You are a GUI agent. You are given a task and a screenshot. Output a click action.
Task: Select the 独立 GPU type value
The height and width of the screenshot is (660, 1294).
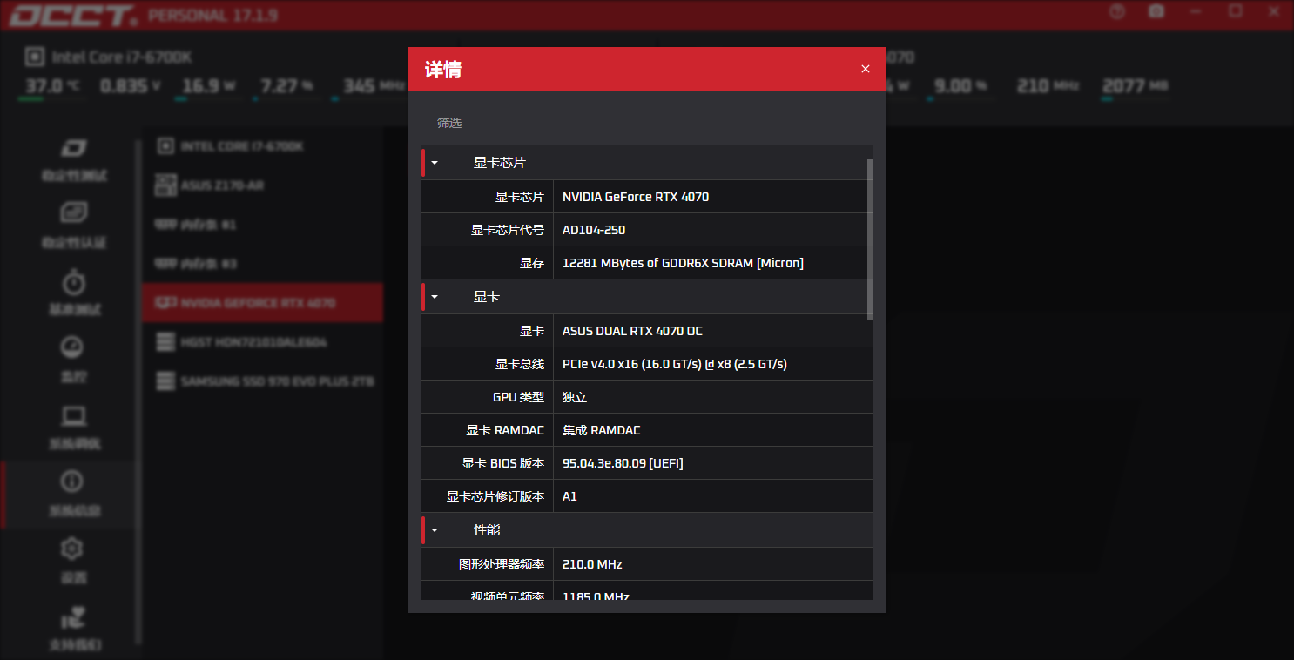click(x=575, y=397)
